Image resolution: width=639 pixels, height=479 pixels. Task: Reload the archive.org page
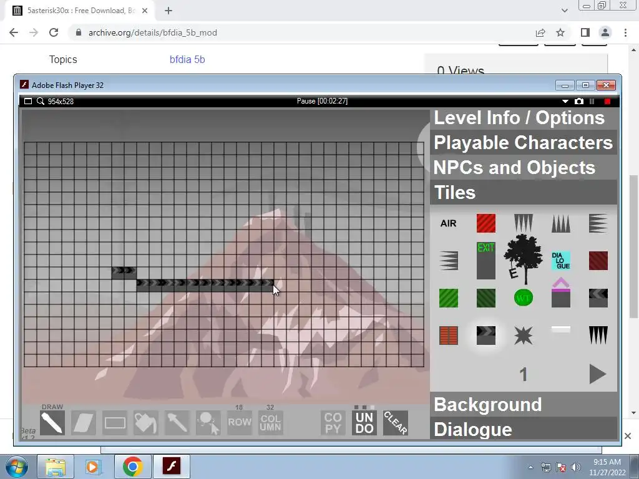[54, 32]
